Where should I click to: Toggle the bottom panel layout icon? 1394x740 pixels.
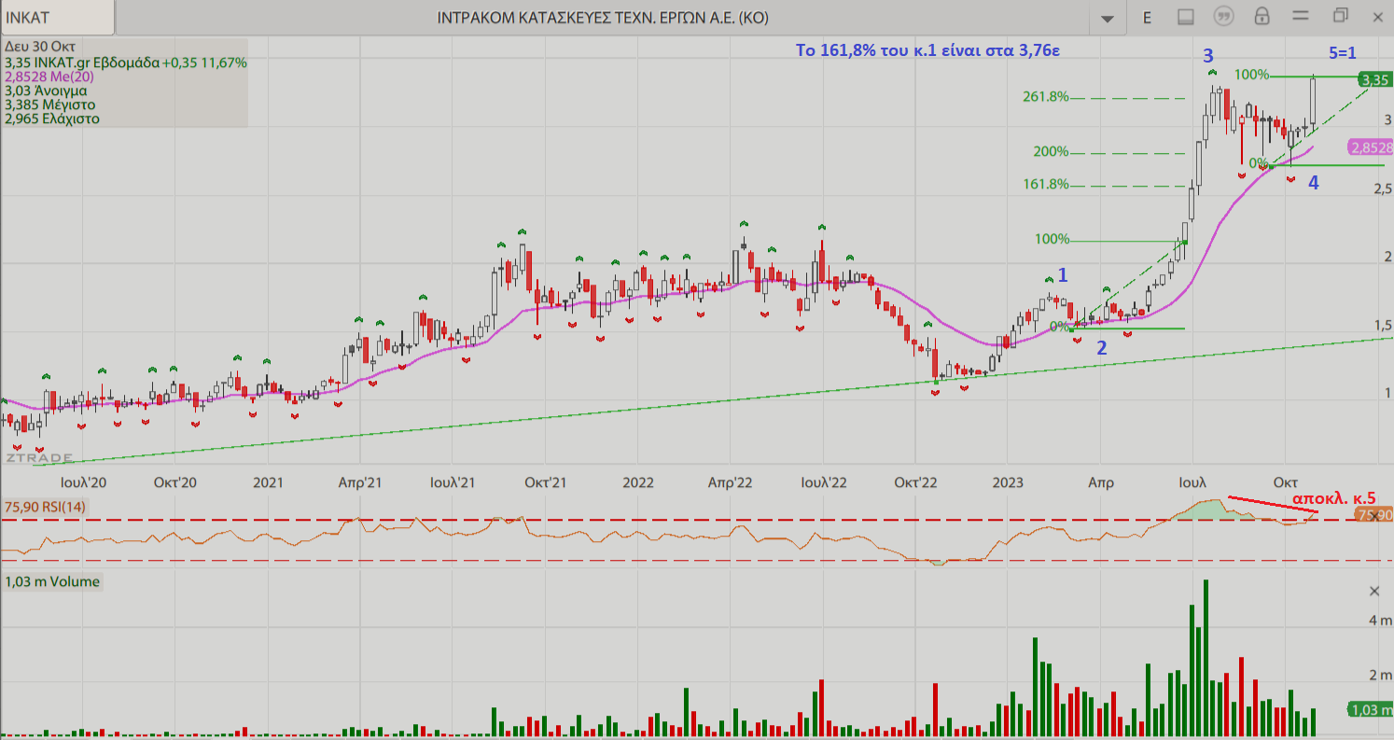tap(1186, 17)
